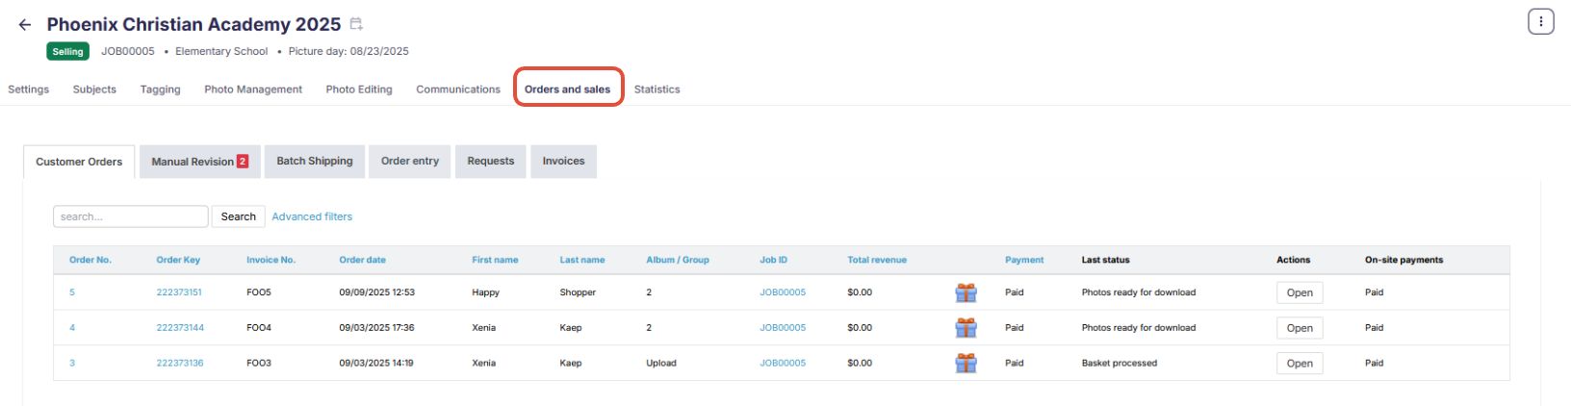Sort by the Payment column header
Image resolution: width=1571 pixels, height=406 pixels.
click(1024, 260)
